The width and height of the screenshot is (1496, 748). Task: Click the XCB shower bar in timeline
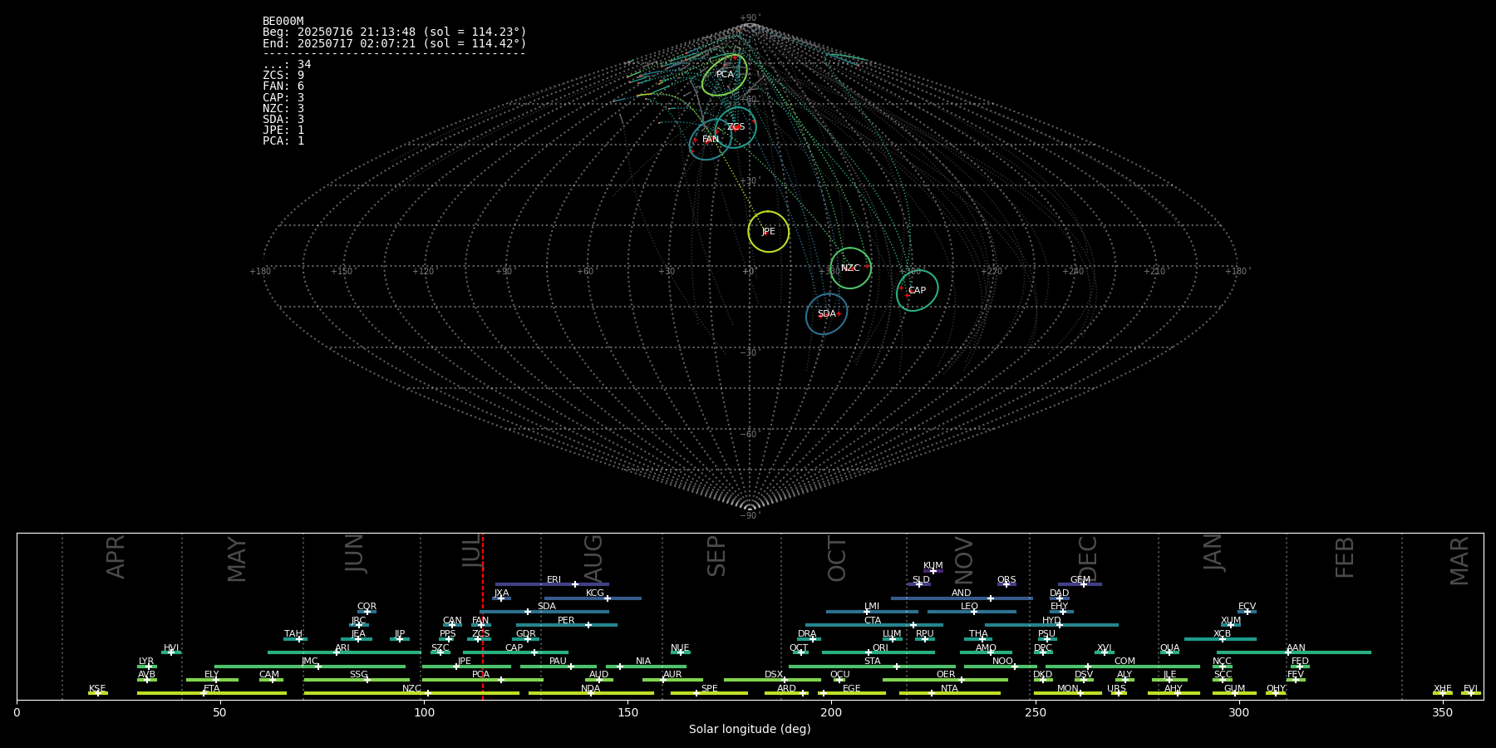(x=1220, y=638)
